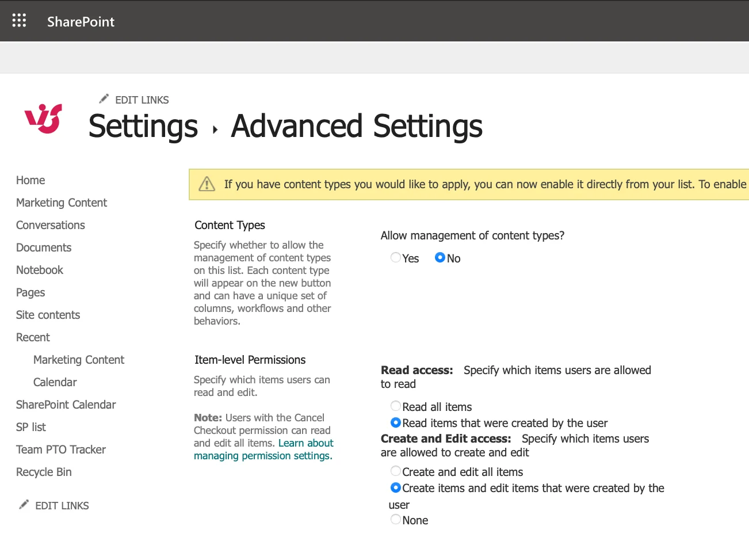Select Create items and edit items created by user

396,487
